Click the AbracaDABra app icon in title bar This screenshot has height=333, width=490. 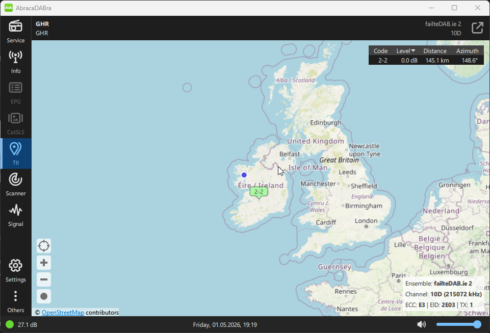tap(9, 8)
